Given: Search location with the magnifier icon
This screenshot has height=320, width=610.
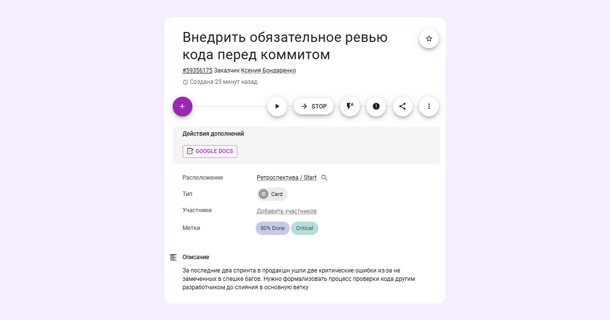Looking at the screenshot, I should [324, 178].
